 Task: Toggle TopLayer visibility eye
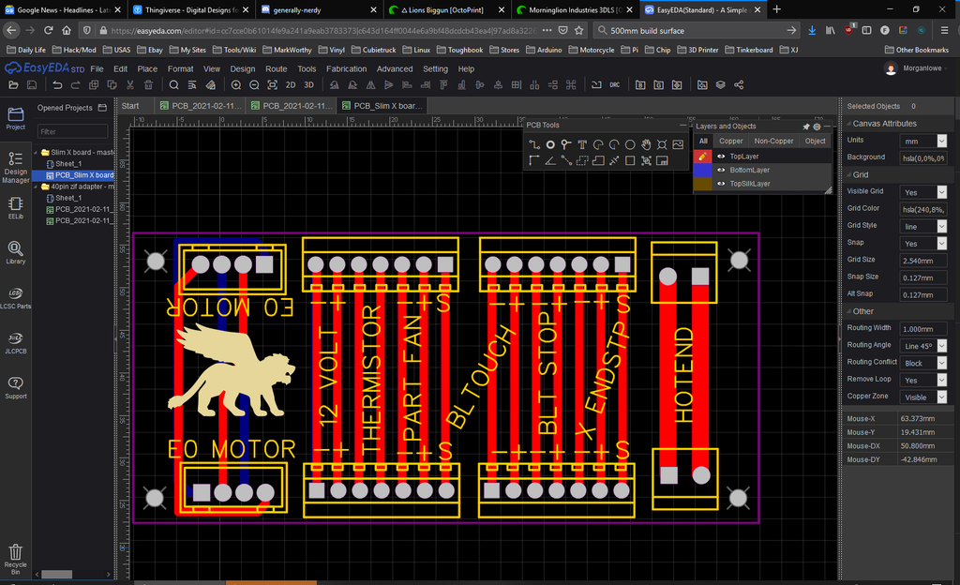[721, 156]
